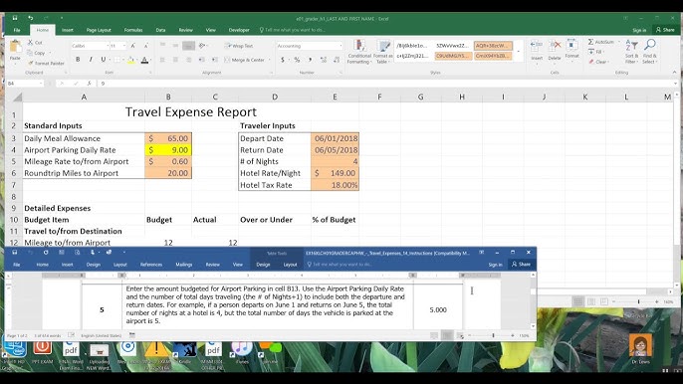Open Conditional Formatting menu

coord(359,52)
